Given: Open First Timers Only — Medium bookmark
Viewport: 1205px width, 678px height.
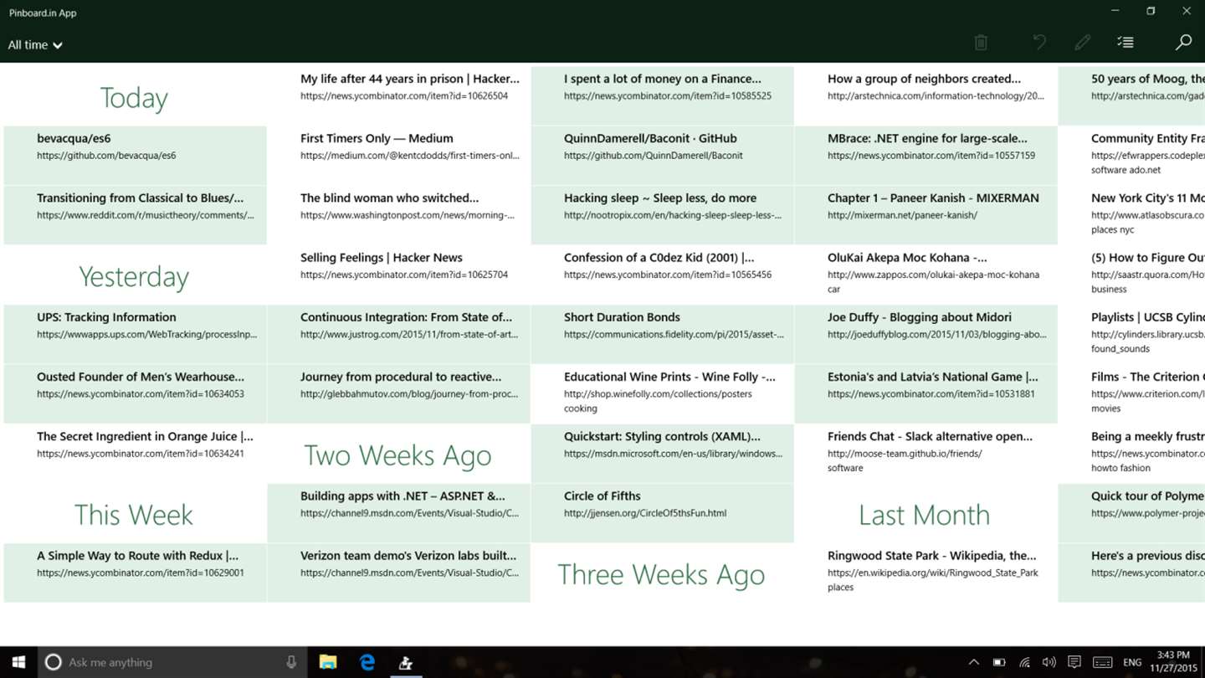Looking at the screenshot, I should [399, 156].
